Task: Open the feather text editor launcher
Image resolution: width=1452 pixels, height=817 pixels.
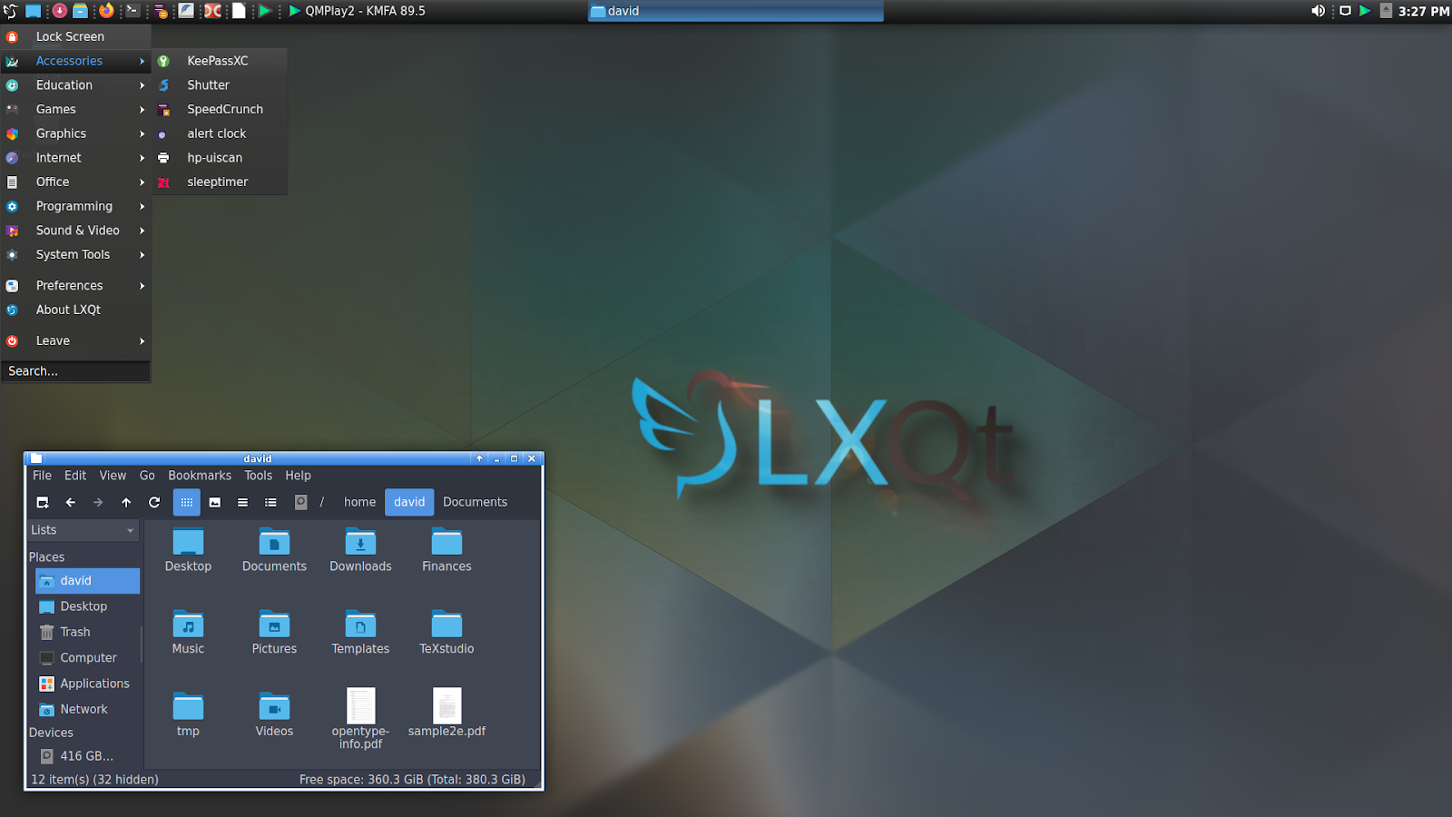Action: pyautogui.click(x=186, y=11)
